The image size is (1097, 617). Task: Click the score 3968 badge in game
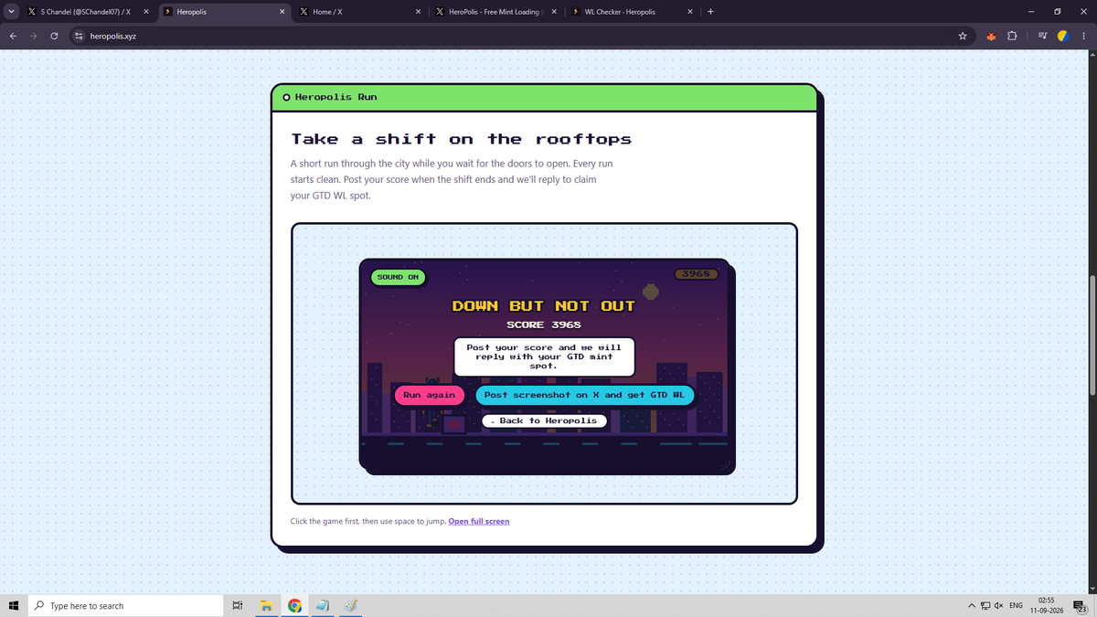pyautogui.click(x=698, y=273)
